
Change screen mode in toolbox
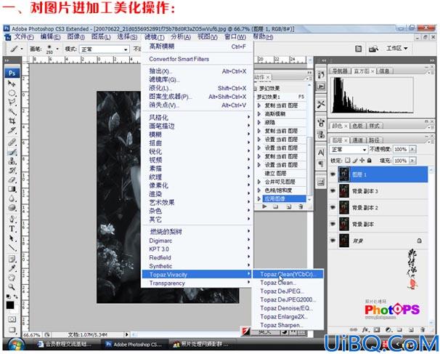[12, 329]
